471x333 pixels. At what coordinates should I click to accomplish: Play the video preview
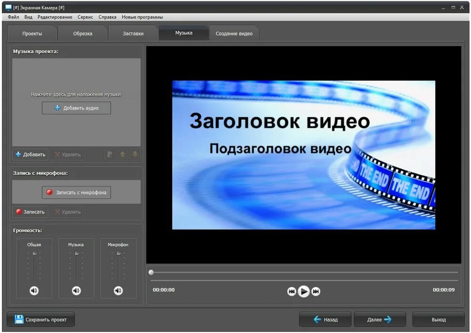tap(304, 292)
